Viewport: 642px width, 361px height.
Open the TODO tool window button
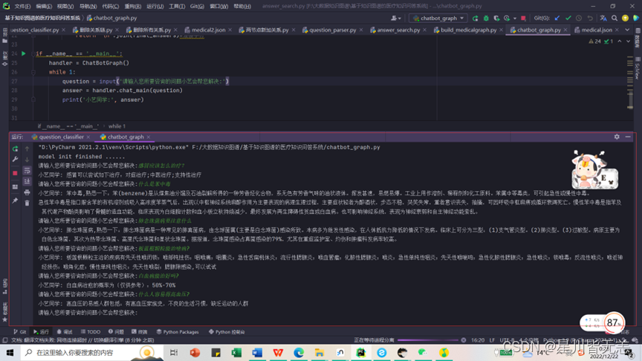click(91, 332)
